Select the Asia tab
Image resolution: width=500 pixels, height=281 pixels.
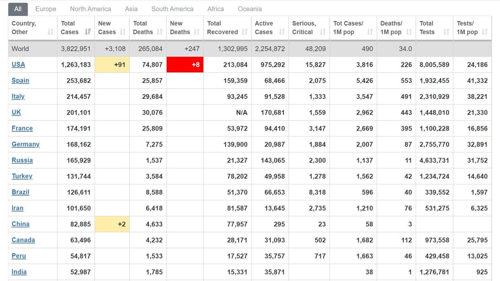(x=131, y=9)
